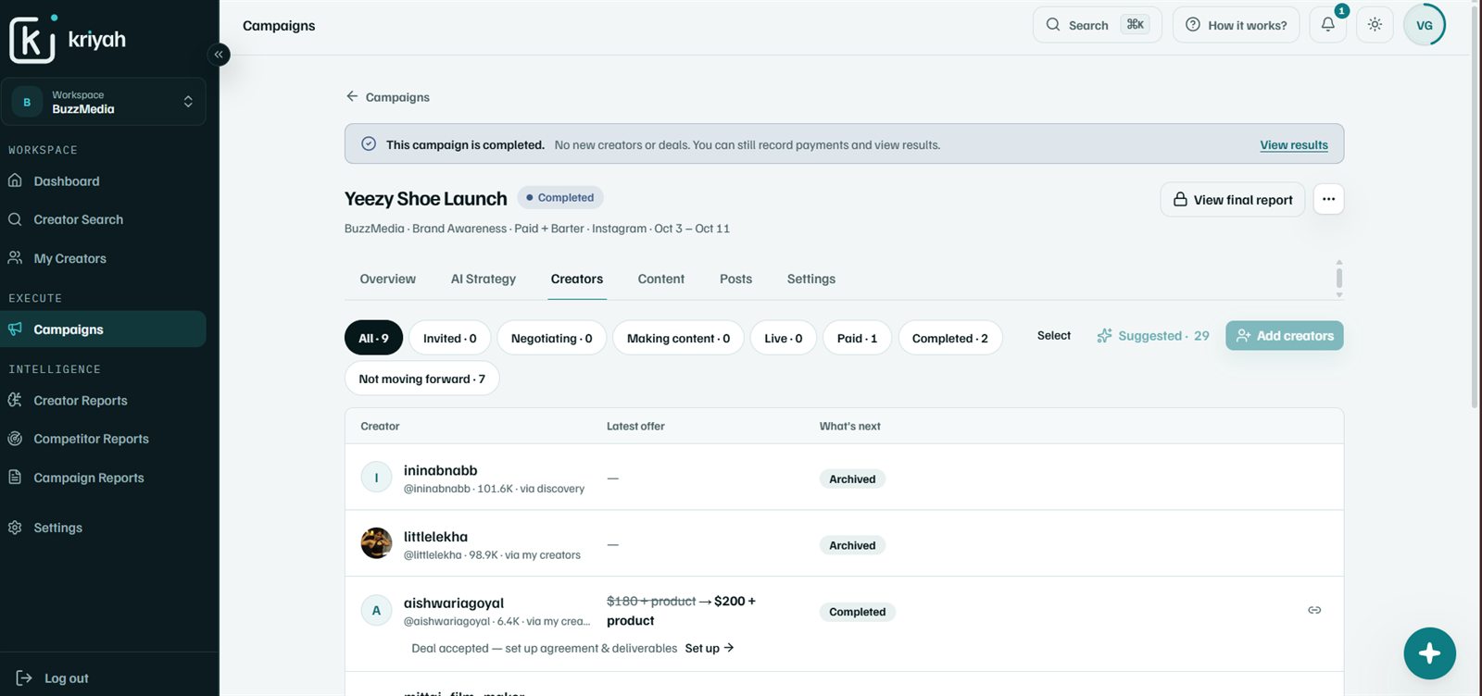
Task: Switch to the Posts tab
Action: (x=736, y=279)
